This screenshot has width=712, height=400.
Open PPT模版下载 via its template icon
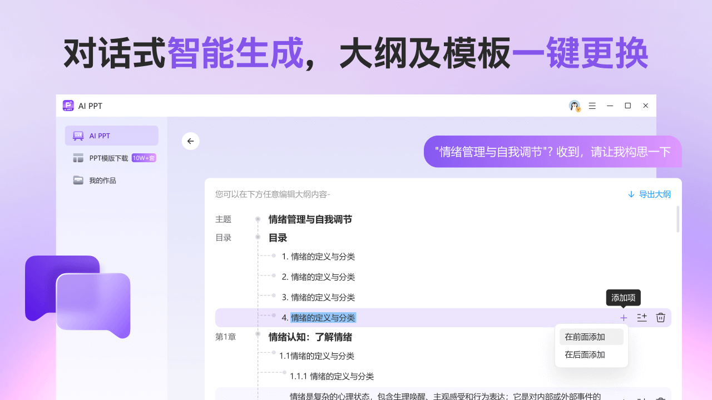[x=78, y=158]
